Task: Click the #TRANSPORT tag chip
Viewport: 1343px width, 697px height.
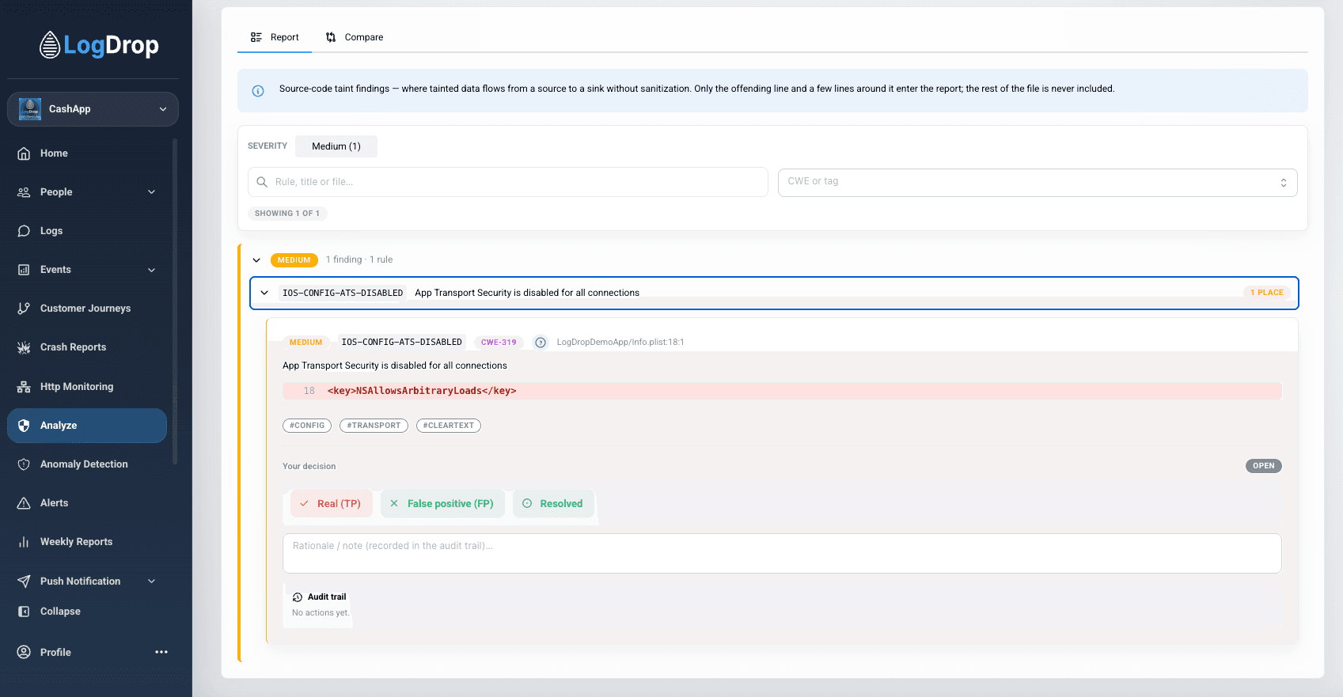Action: click(x=374, y=426)
